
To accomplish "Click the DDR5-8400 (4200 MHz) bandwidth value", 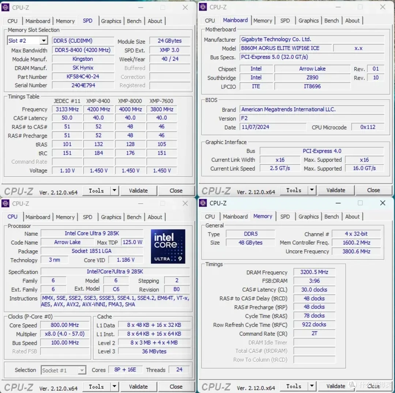I will (83, 50).
